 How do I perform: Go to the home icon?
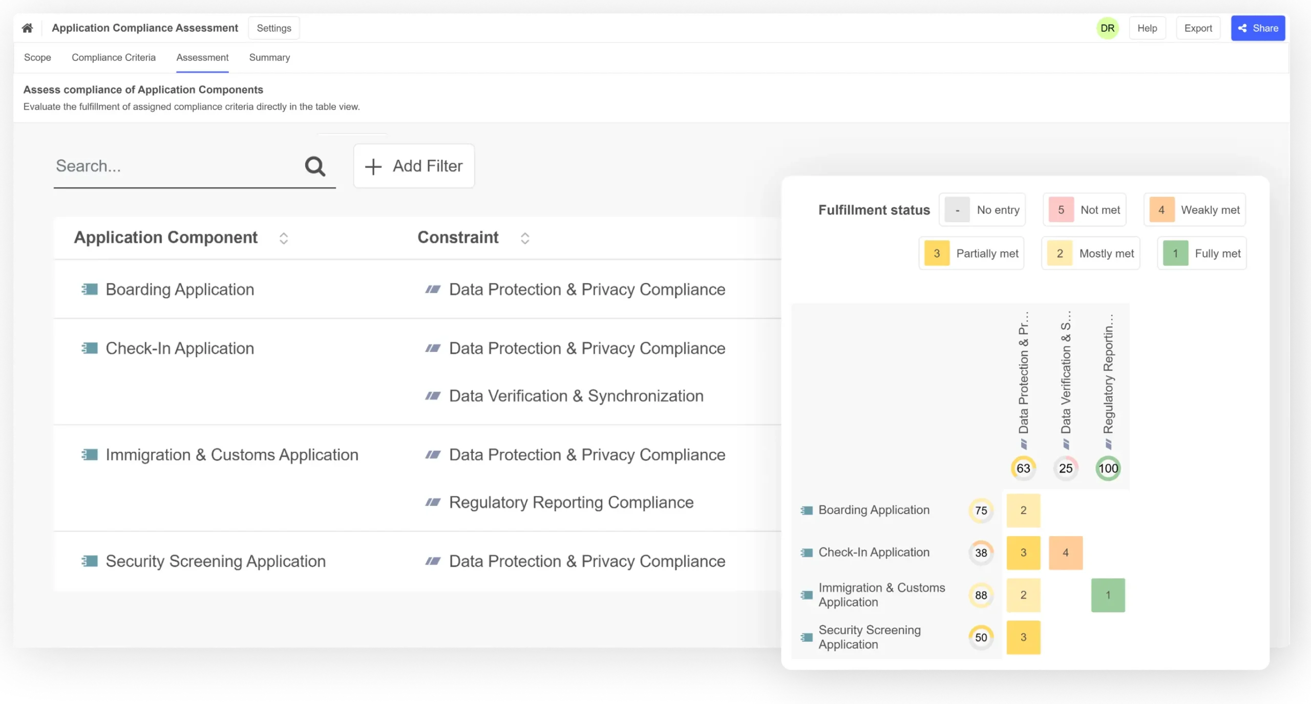pos(27,28)
